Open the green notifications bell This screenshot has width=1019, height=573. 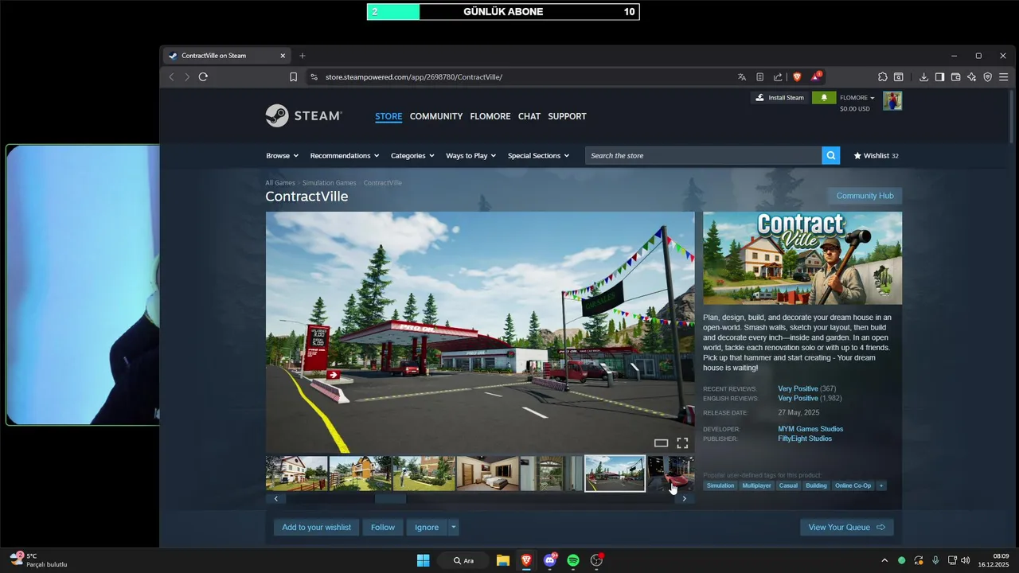coord(823,98)
